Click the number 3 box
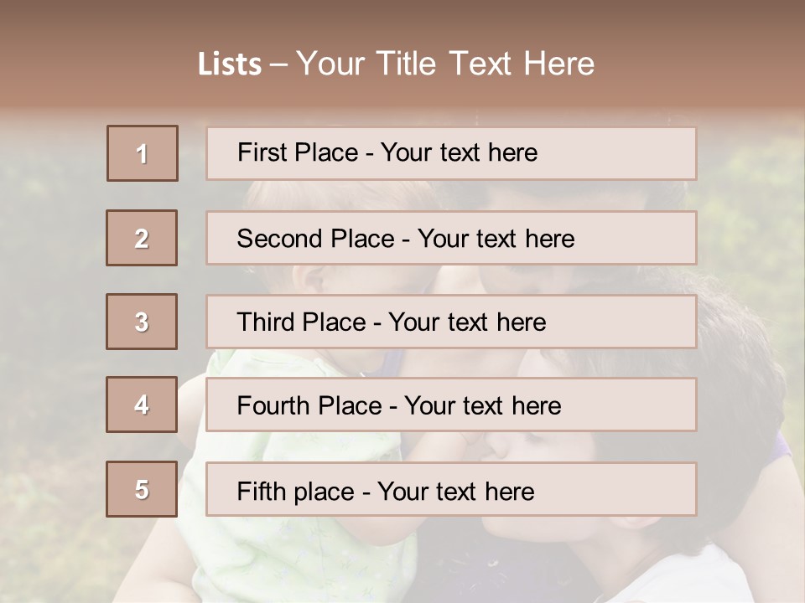The image size is (805, 603). (x=142, y=322)
